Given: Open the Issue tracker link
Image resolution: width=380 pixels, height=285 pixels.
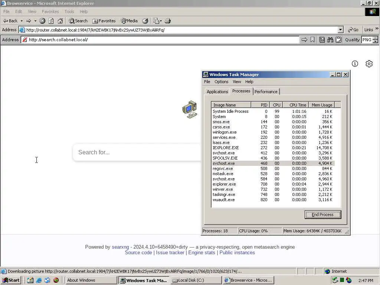Looking at the screenshot, I should (x=170, y=252).
